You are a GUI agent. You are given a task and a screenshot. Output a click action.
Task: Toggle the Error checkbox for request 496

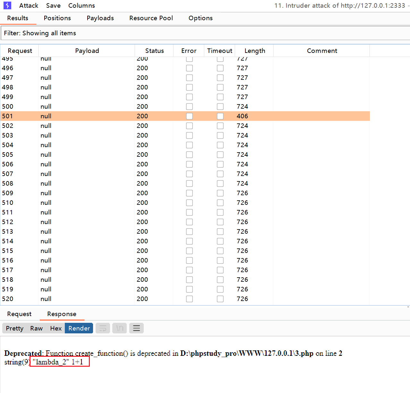tap(189, 68)
